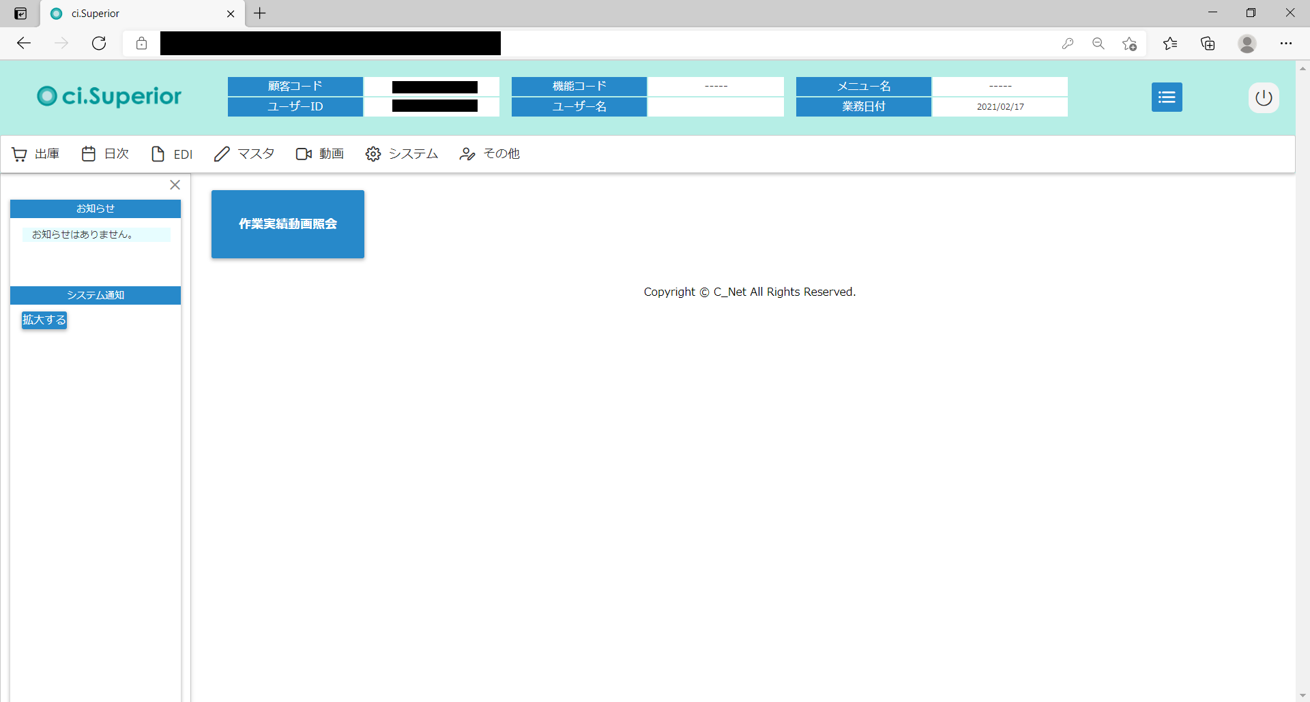
Task: Open the 動画 video camera menu
Action: click(320, 154)
